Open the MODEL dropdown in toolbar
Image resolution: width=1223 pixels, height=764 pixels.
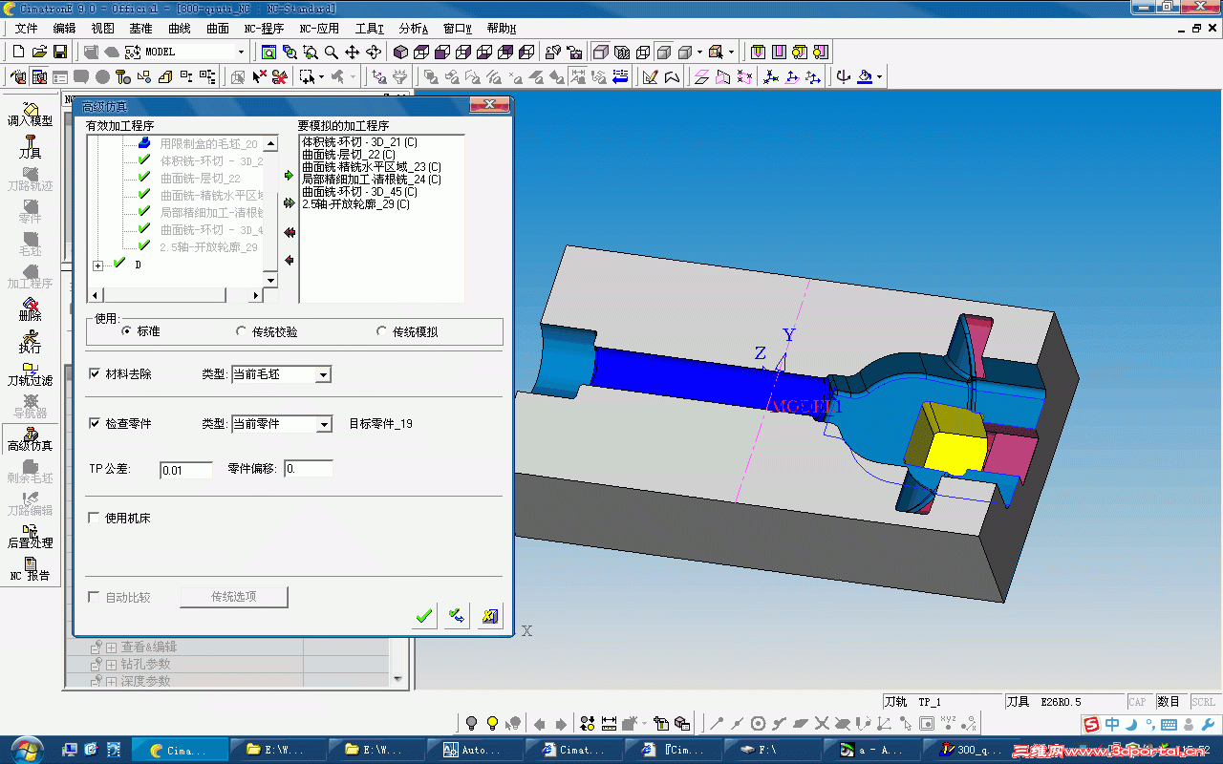241,52
